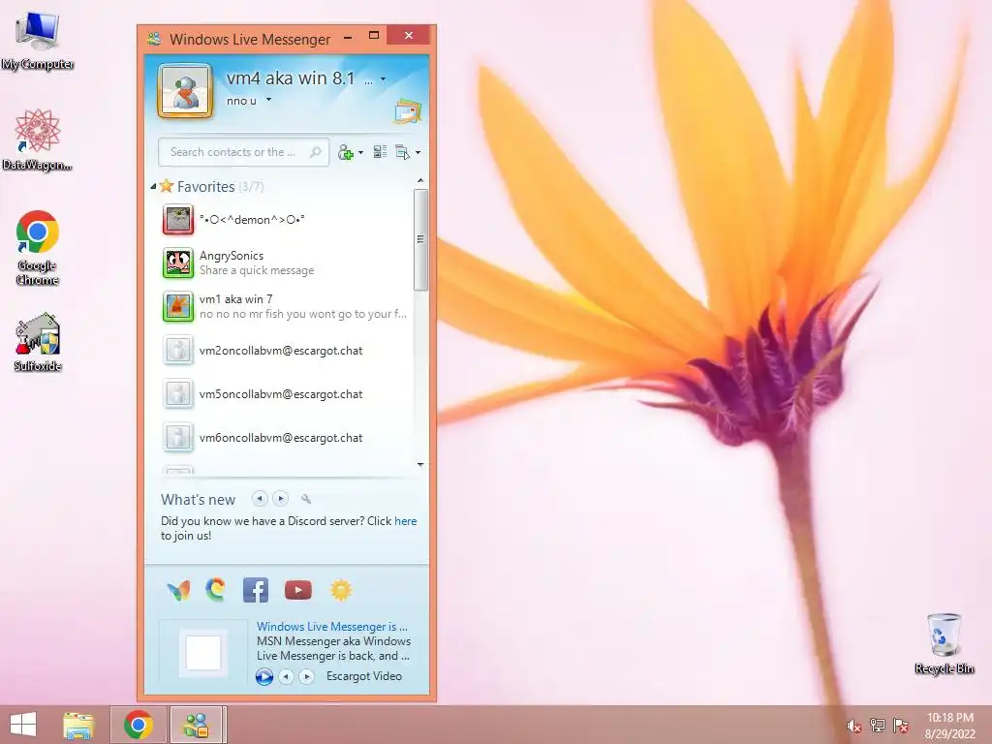Click the MSN butterfly icon
Screen dimensions: 992x744
[x=178, y=590]
